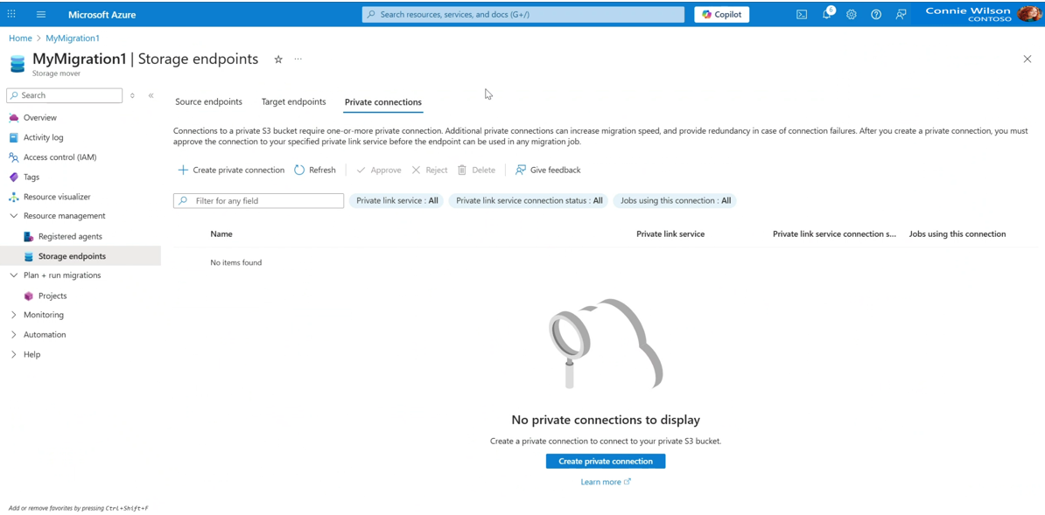Sort by Private link service column

pyautogui.click(x=670, y=233)
